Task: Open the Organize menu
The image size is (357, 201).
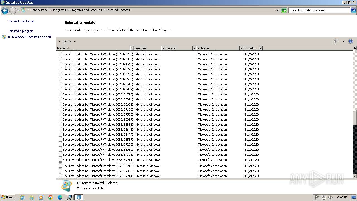Action: tap(67, 41)
